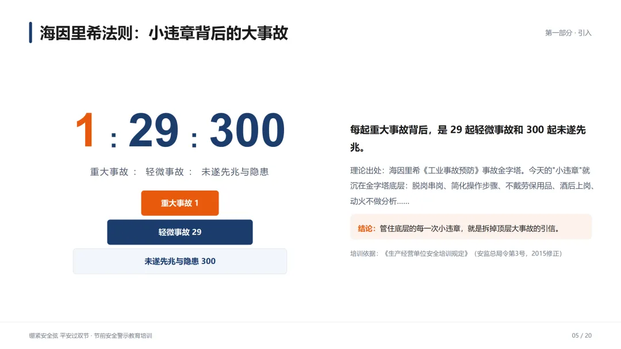
Task: Select the 结论 conclusion highlight box
Action: pos(471,227)
